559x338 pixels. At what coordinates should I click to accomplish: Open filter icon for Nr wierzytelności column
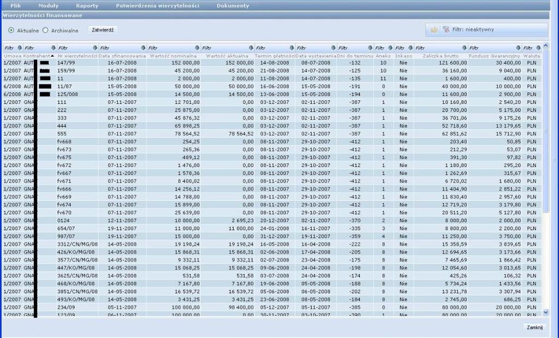coord(95,48)
